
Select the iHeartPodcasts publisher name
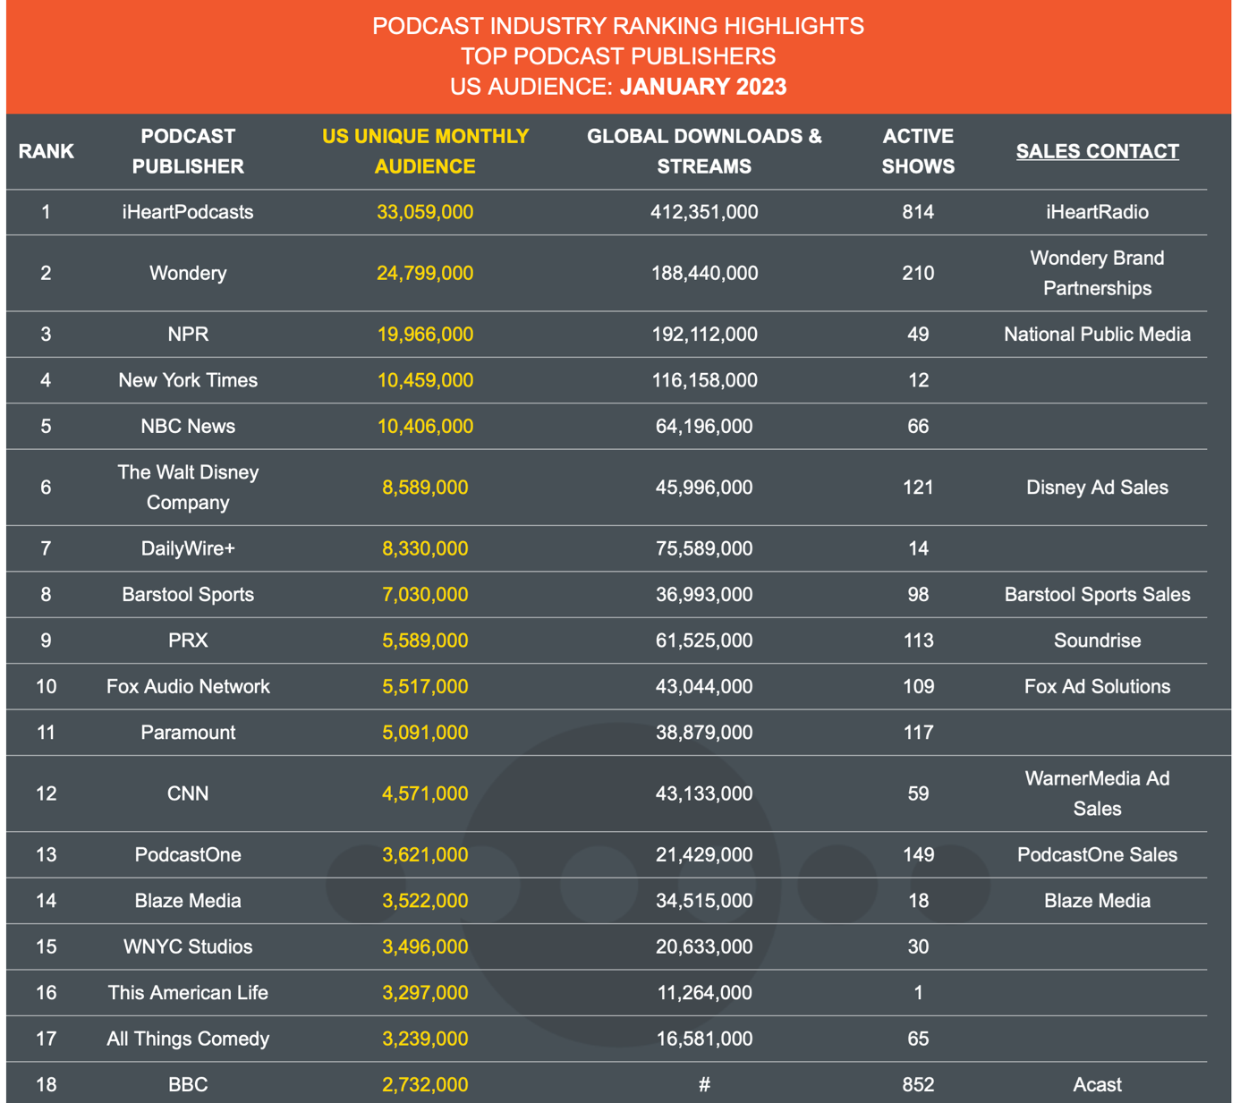[188, 212]
